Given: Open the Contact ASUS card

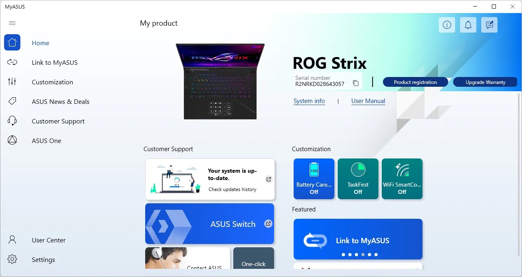Looking at the screenshot, I should pos(188,258).
